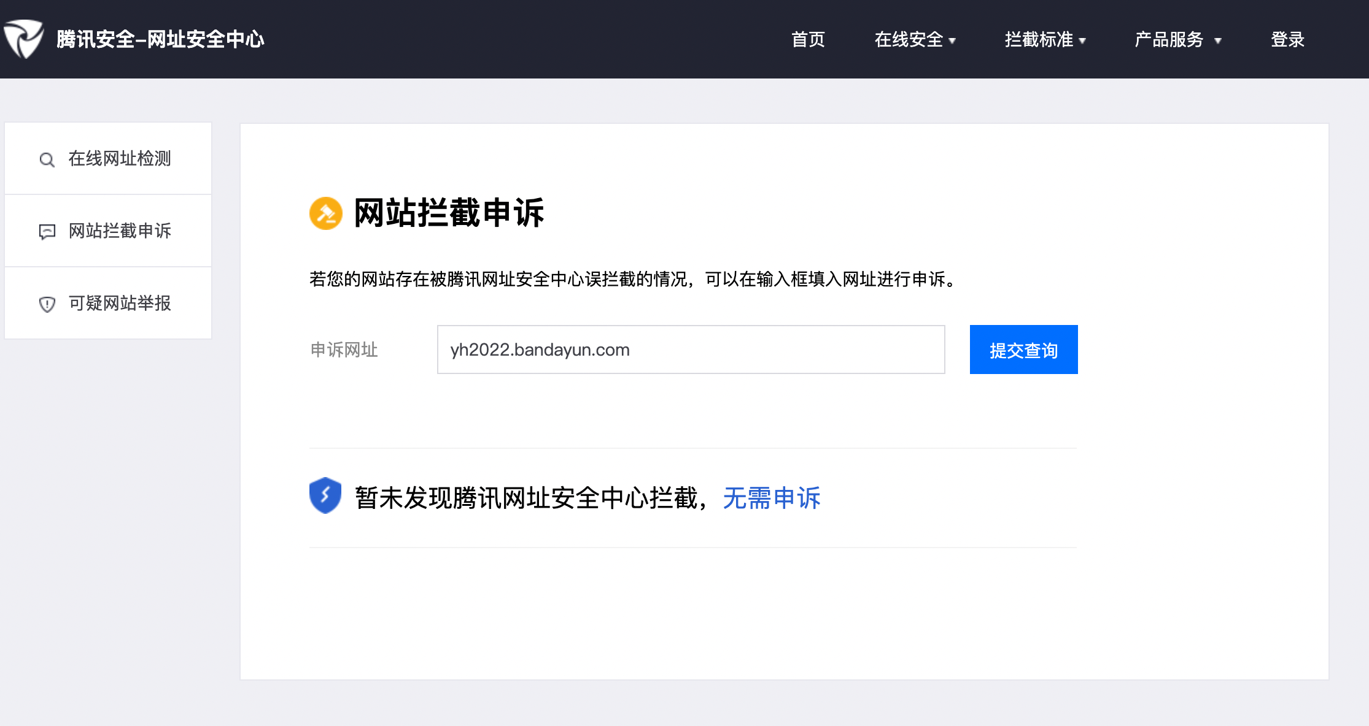Click the orange gavel icon by title
This screenshot has width=1369, height=726.
click(x=325, y=213)
